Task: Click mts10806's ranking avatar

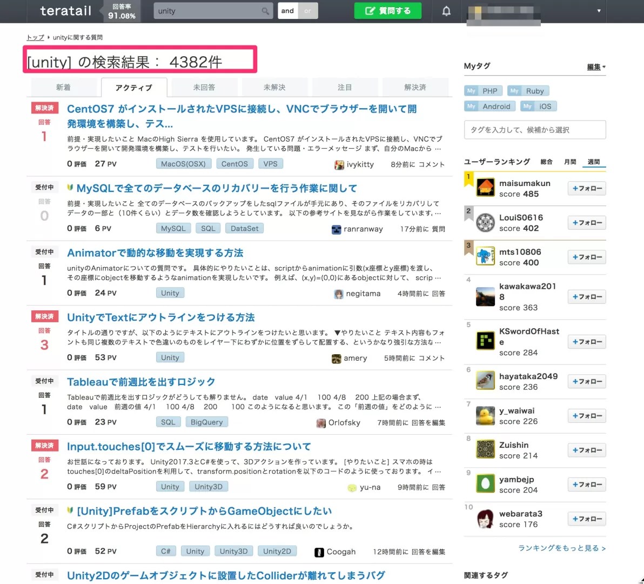Action: click(x=485, y=256)
